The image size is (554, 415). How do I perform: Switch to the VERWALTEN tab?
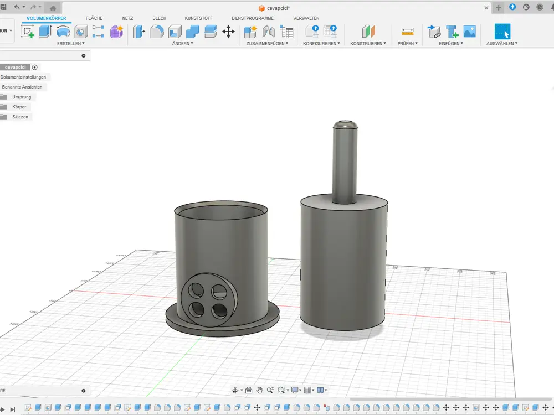(306, 18)
